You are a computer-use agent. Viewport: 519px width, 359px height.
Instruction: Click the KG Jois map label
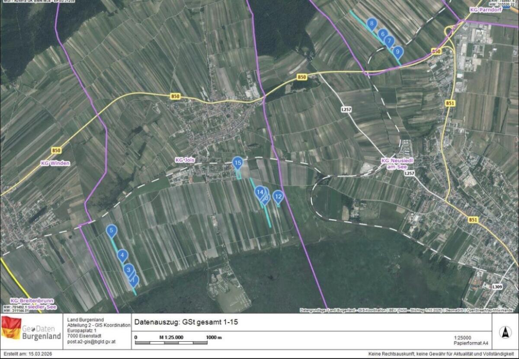tap(185, 160)
